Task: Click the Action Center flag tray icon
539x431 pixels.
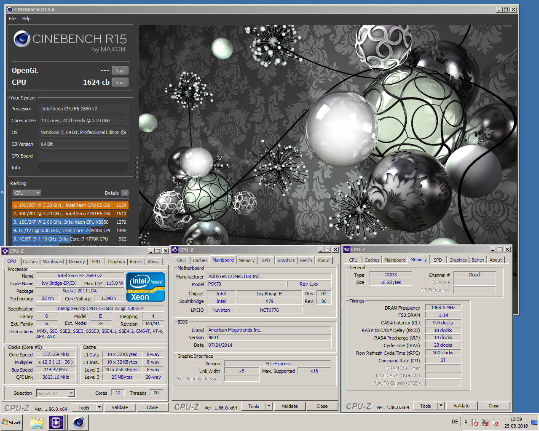Action: [x=475, y=423]
